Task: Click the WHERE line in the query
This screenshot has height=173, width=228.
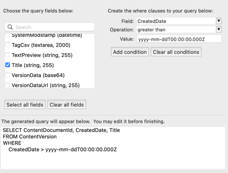Action: click(12, 143)
